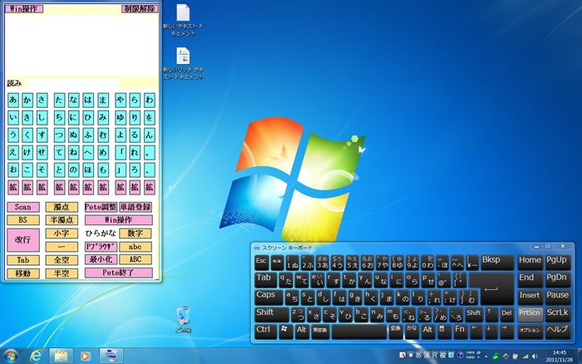Image resolution: width=582 pixels, height=364 pixels.
Task: Click the 移動 button in Pete panel
Action: coord(23,274)
